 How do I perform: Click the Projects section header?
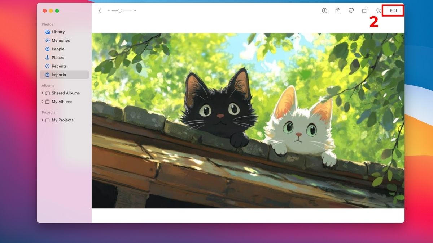(x=48, y=112)
